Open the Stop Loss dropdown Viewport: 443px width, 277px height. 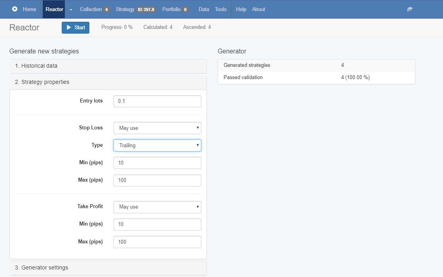[157, 128]
